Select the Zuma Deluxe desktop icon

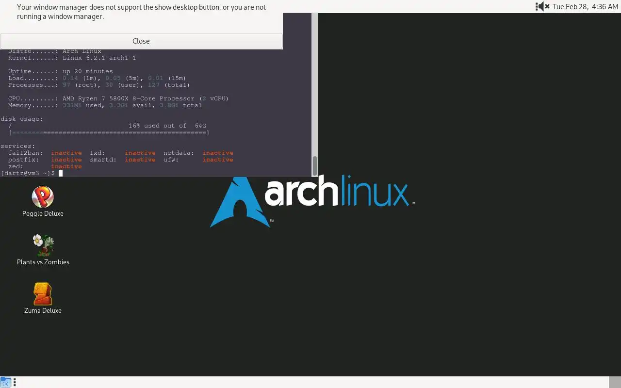[x=43, y=298]
